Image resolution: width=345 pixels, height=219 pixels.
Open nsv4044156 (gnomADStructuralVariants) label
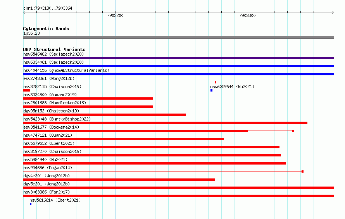pyautogui.click(x=66, y=70)
